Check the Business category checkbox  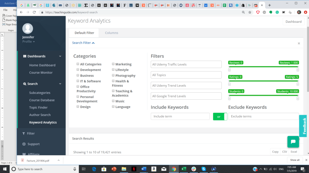[78, 75]
